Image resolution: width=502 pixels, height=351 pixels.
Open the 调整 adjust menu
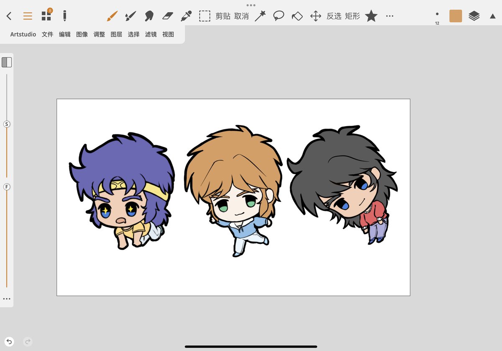pyautogui.click(x=99, y=34)
